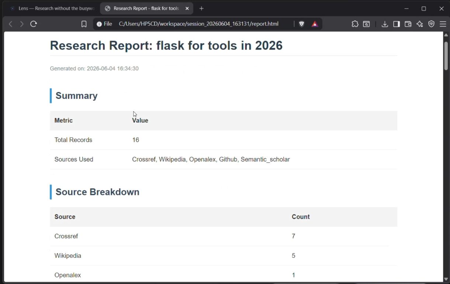This screenshot has width=450, height=284.
Task: Close the Research Report tab
Action: point(187,8)
